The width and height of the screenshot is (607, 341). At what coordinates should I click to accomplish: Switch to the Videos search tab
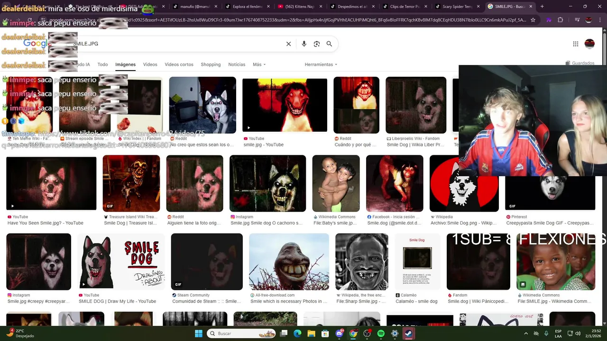(150, 64)
